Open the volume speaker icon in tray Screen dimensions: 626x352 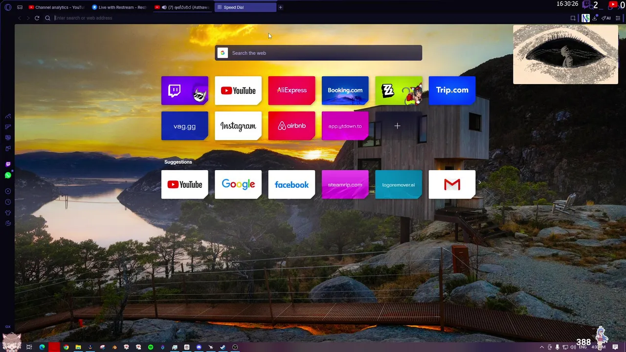573,347
